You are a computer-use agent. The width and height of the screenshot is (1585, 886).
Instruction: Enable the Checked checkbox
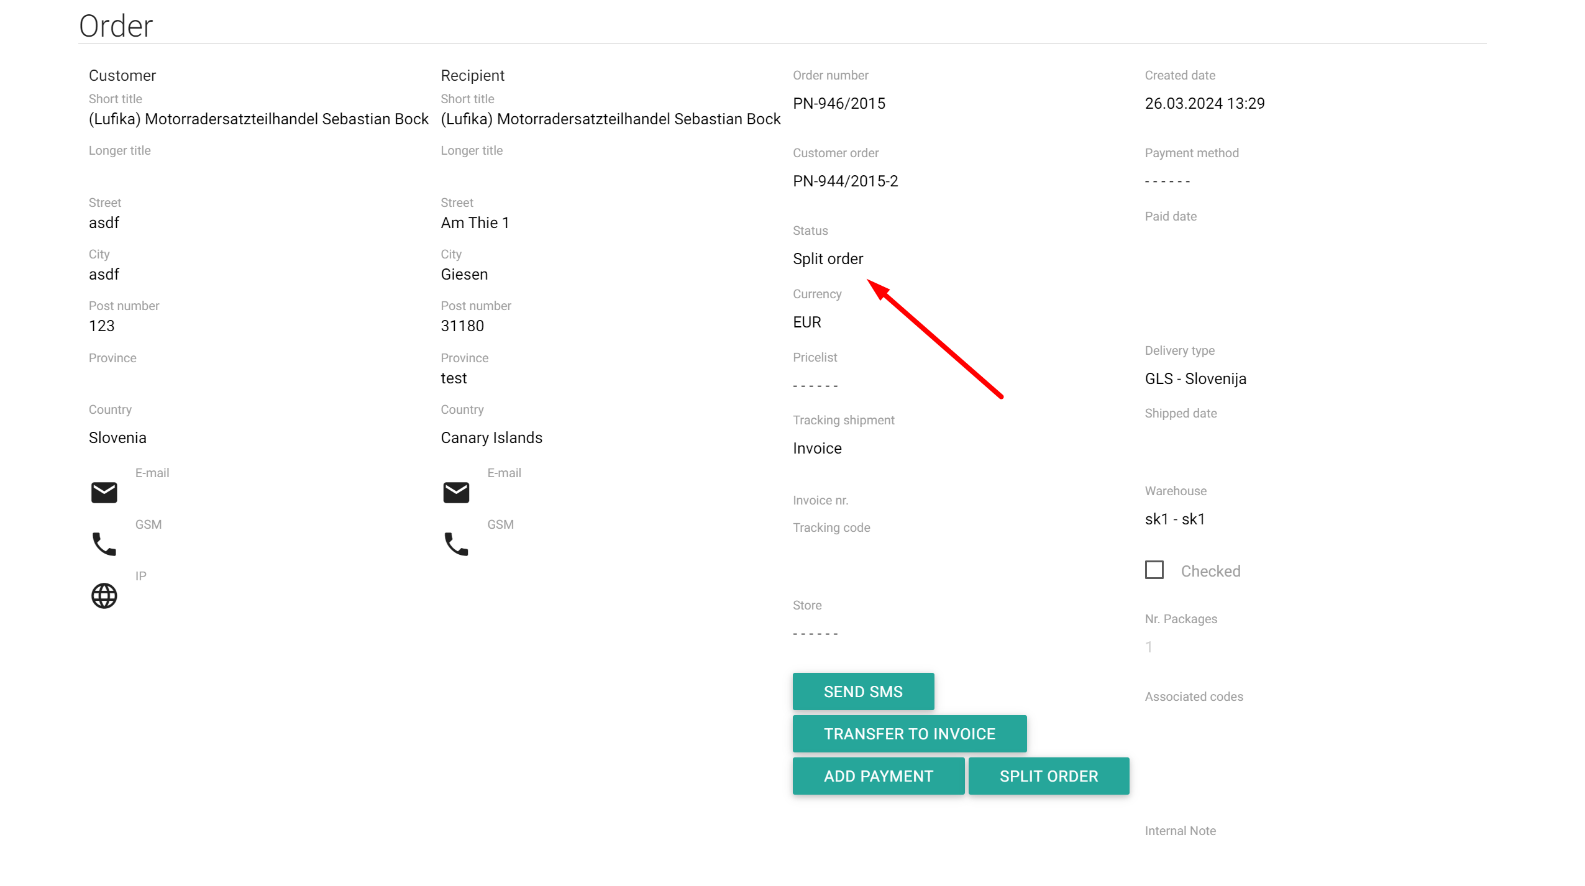coord(1154,570)
